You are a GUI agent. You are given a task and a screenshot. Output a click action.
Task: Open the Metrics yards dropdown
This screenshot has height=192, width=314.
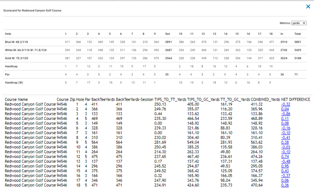[299, 23]
